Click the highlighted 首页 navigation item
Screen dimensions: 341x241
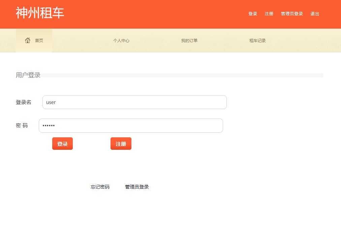(x=34, y=40)
